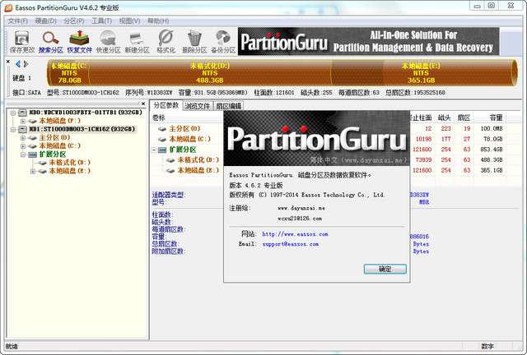Click the 保存更改 save changes icon
The image size is (527, 355).
pyautogui.click(x=22, y=41)
